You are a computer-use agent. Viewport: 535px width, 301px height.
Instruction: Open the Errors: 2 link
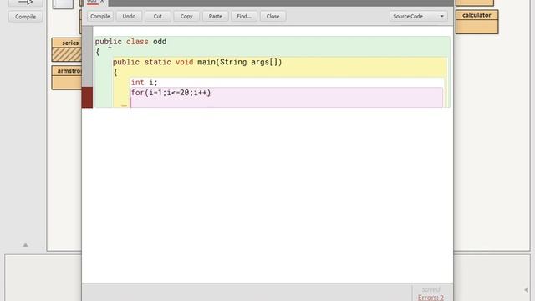(431, 298)
